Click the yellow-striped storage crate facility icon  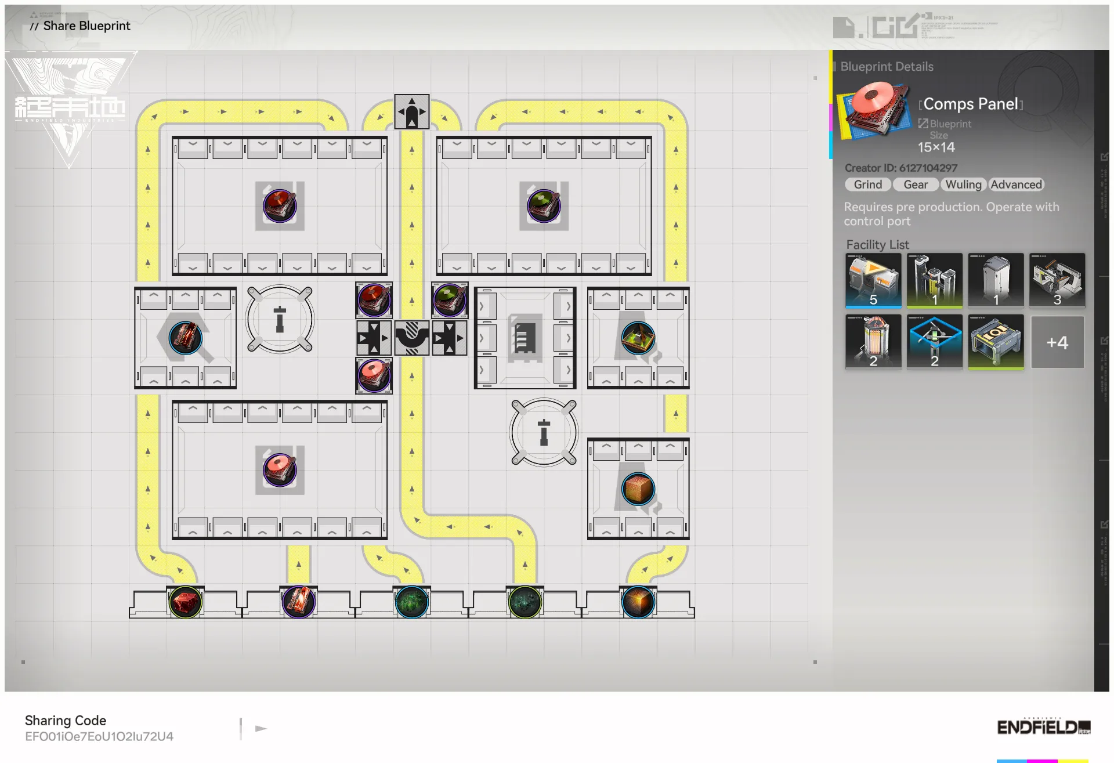[996, 342]
